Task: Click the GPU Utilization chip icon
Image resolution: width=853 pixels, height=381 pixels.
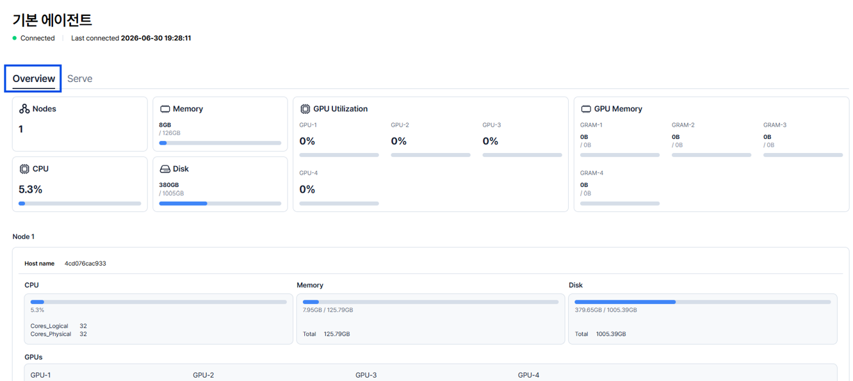Action: 305,109
